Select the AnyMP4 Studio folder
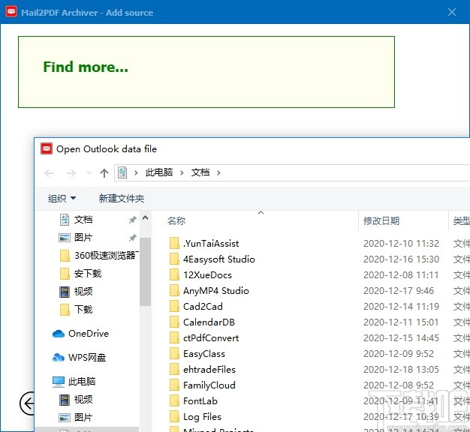The image size is (470, 432). pos(216,291)
